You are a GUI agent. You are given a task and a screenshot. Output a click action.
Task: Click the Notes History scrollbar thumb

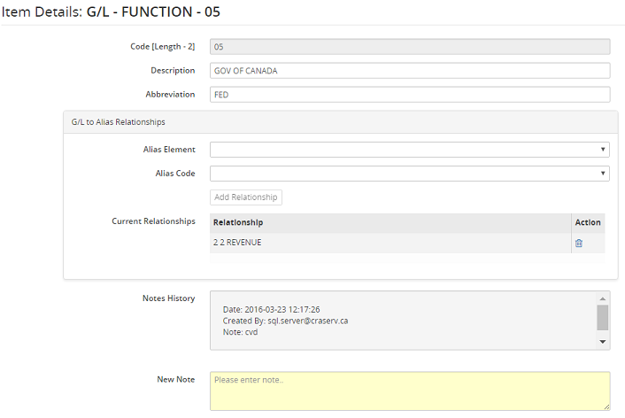pos(603,317)
